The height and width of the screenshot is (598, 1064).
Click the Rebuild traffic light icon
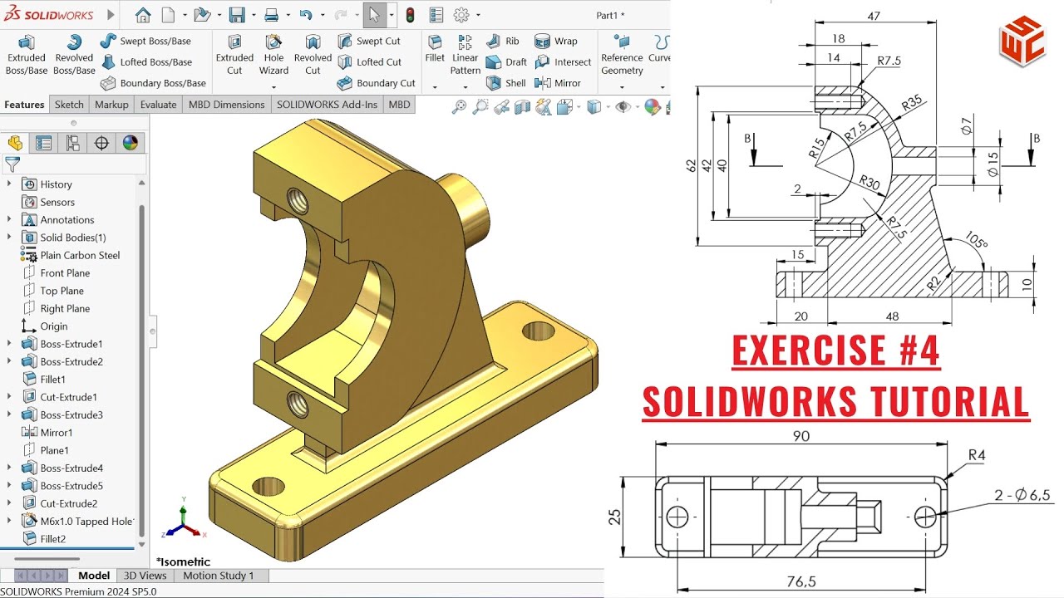point(410,14)
